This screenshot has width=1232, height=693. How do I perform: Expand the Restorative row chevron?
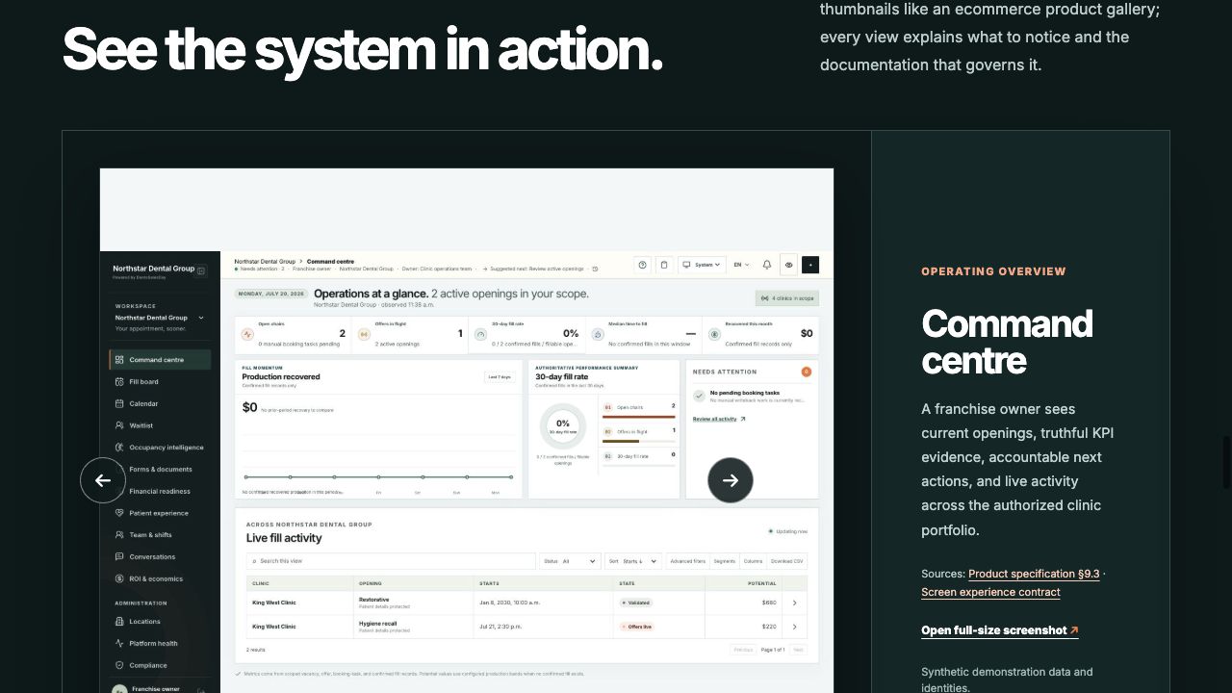point(794,603)
